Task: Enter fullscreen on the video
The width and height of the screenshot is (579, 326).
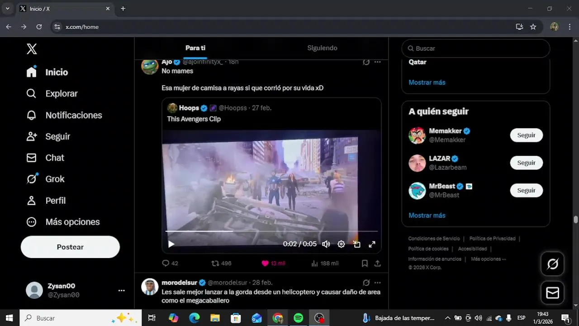Action: tap(372, 244)
